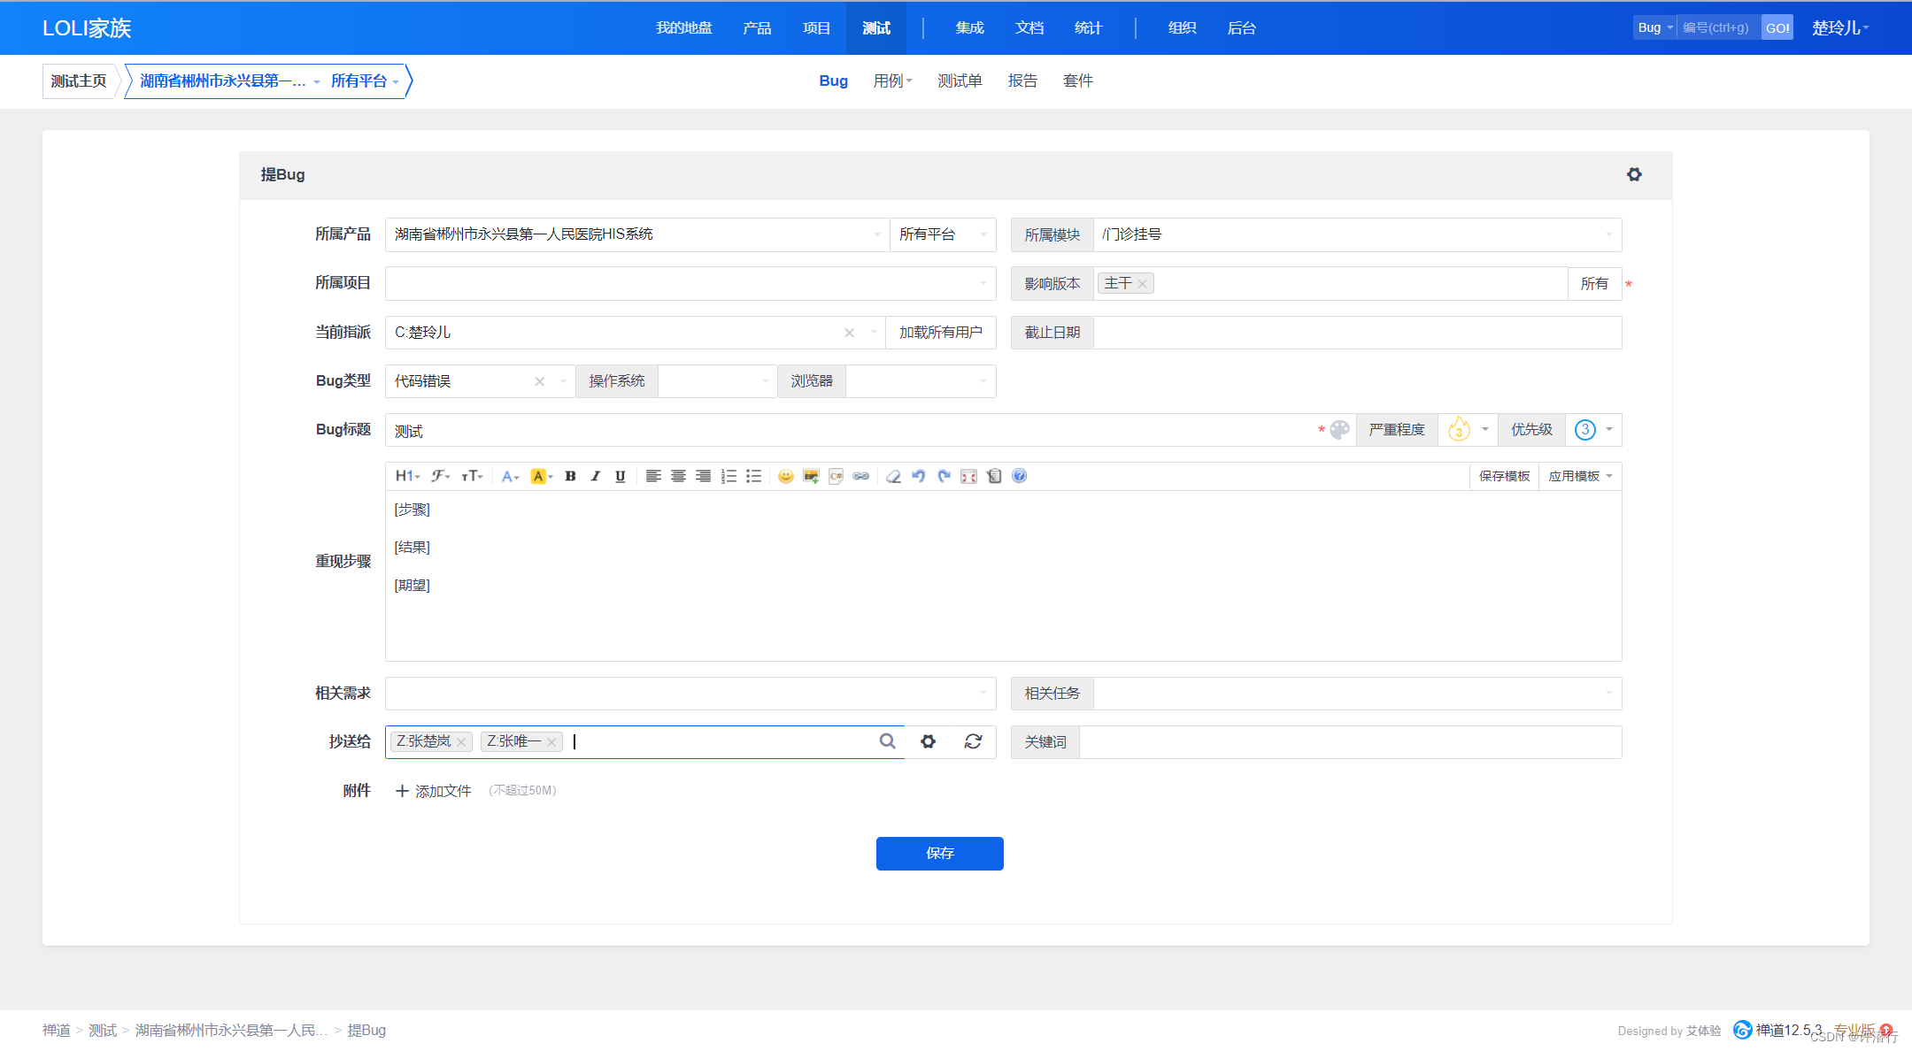Image resolution: width=1912 pixels, height=1051 pixels.
Task: Insert a bulleted list
Action: (x=753, y=476)
